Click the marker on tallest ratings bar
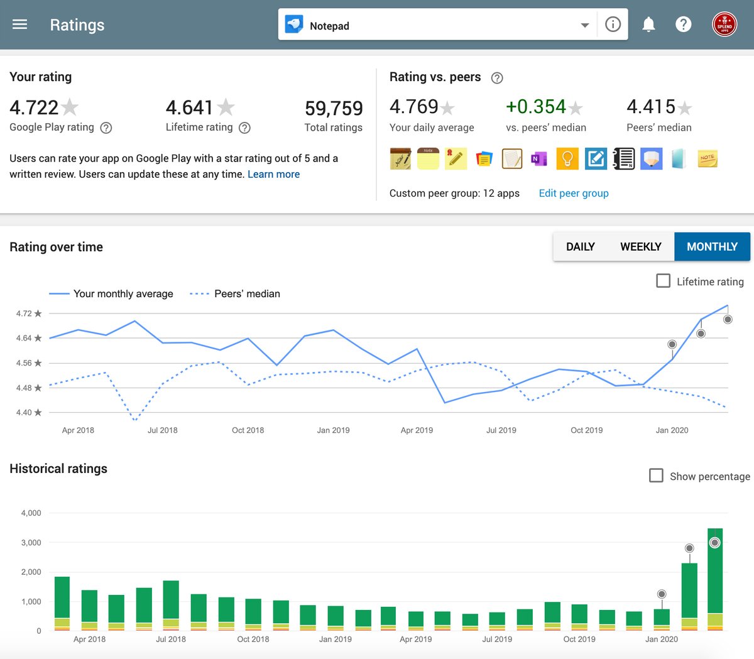The image size is (754, 659). 714,543
